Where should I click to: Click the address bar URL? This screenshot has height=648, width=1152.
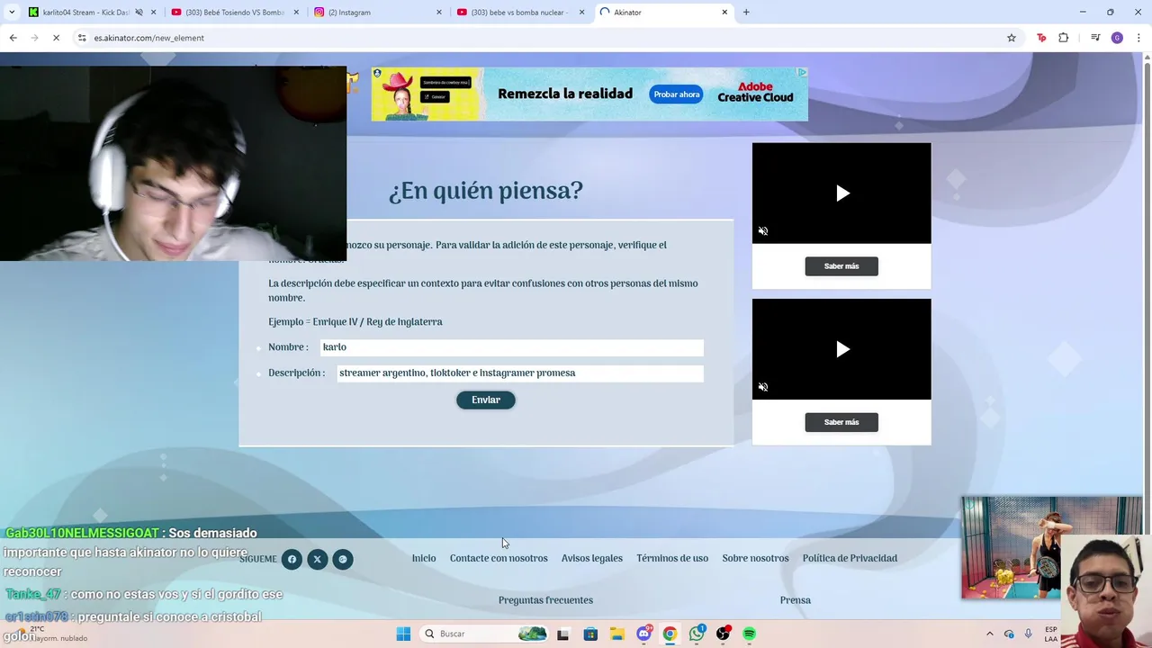tap(148, 38)
